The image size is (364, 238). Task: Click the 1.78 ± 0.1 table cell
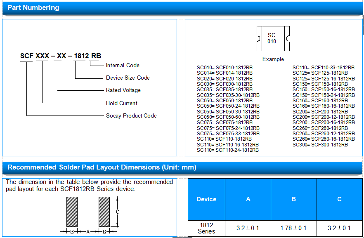(294, 228)
